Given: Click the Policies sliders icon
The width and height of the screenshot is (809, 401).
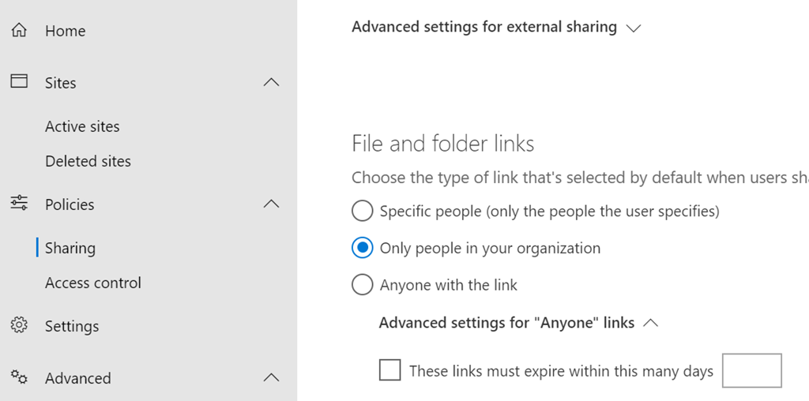Looking at the screenshot, I should point(19,204).
